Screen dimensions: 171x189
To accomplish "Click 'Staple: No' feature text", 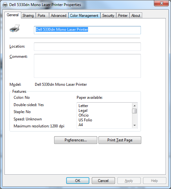I will tap(22, 112).
